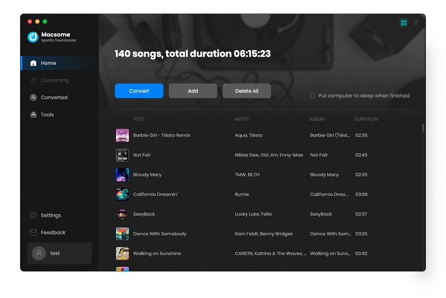446x298 pixels.
Task: Click the DURATION column header
Action: 366,119
